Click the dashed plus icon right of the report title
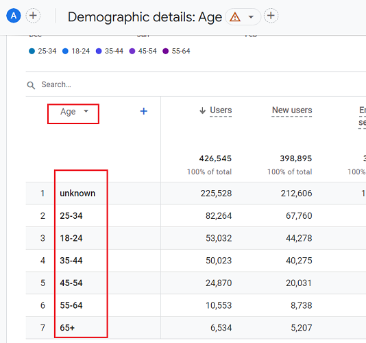The height and width of the screenshot is (343, 366). (271, 16)
